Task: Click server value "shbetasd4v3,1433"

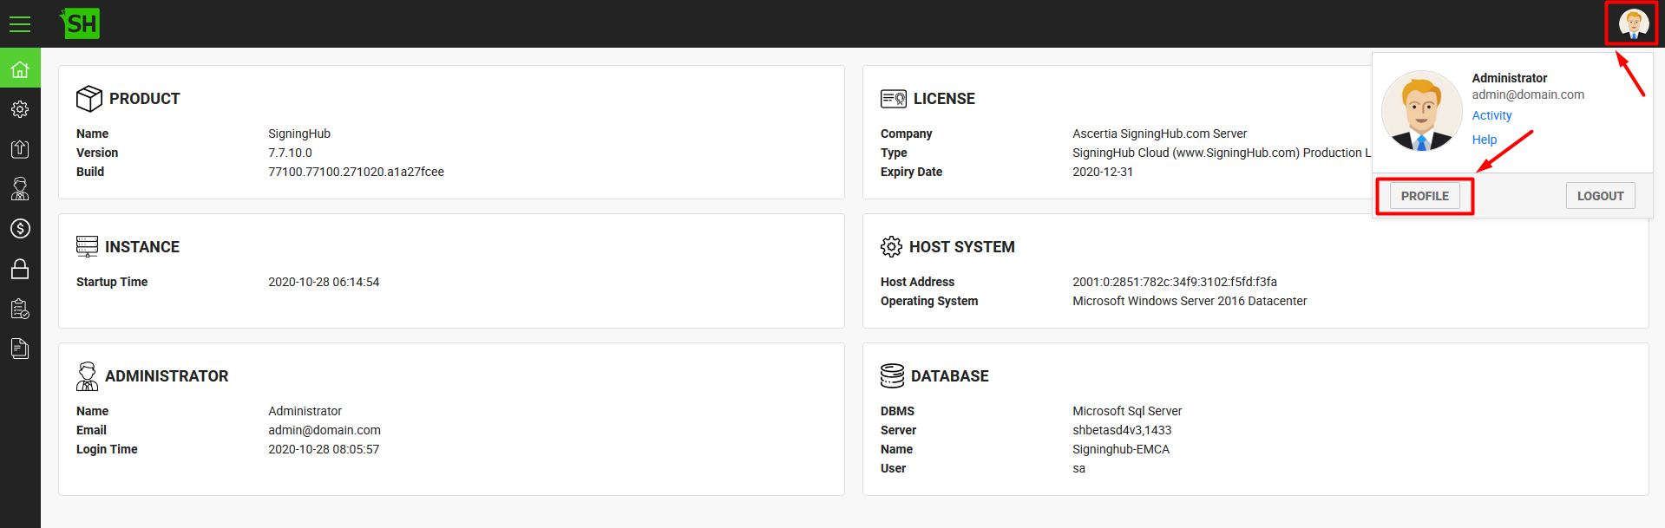Action: [x=1122, y=430]
